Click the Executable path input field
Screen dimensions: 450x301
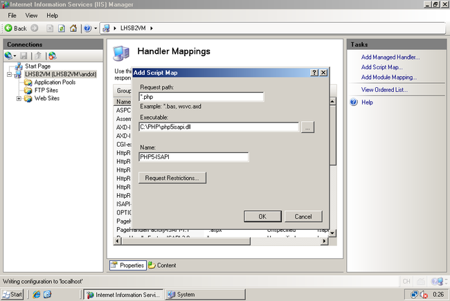[x=219, y=127]
